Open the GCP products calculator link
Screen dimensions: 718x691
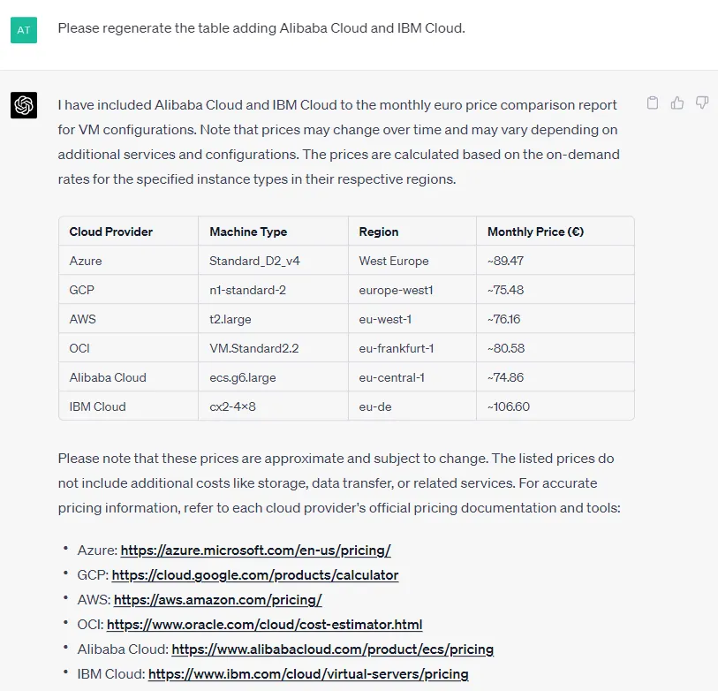pyautogui.click(x=255, y=575)
